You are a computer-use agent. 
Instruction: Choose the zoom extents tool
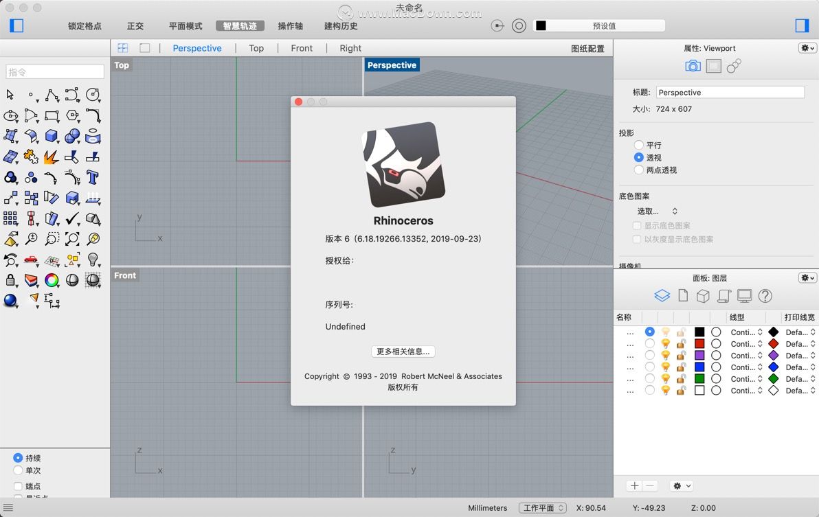[x=72, y=239]
